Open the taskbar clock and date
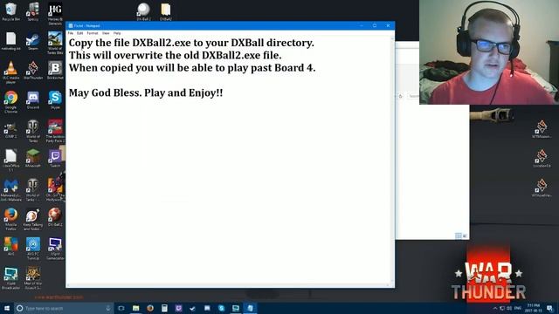The height and width of the screenshot is (314, 559). (534, 308)
